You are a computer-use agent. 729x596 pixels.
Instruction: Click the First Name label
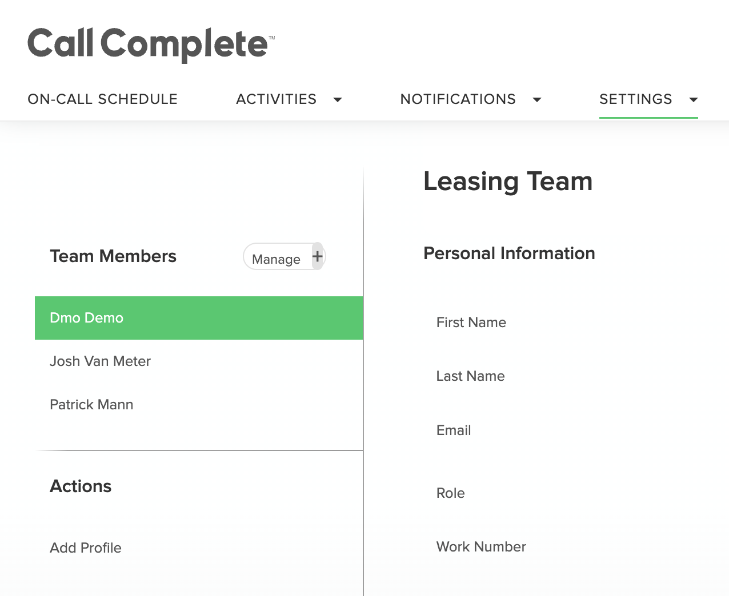[x=471, y=323]
